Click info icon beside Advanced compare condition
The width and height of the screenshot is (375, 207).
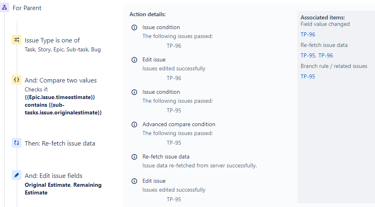[x=134, y=125]
